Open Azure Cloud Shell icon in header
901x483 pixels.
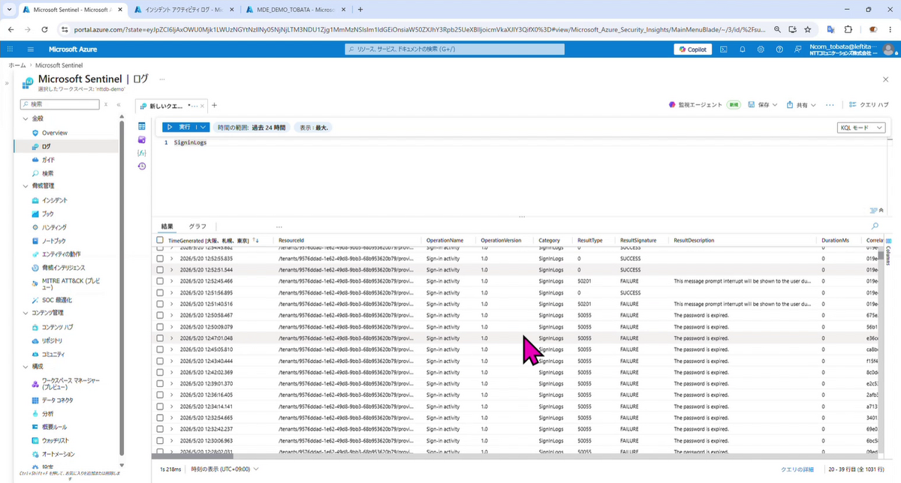[x=724, y=49]
